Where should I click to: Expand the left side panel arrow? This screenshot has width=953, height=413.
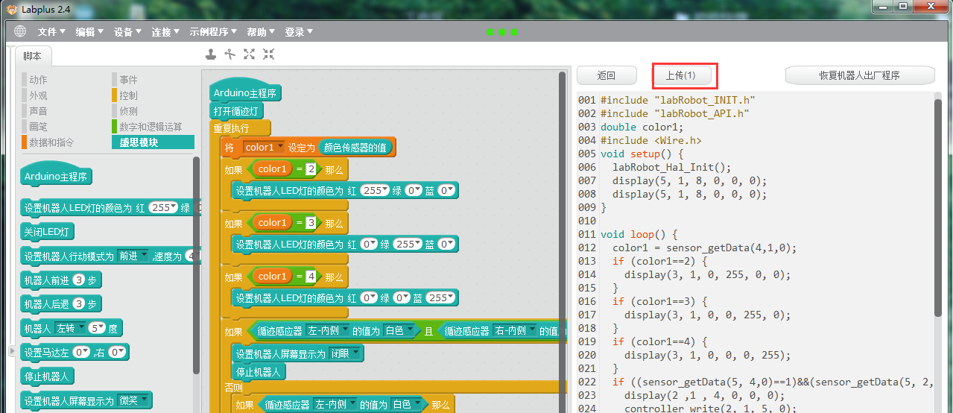click(x=11, y=350)
